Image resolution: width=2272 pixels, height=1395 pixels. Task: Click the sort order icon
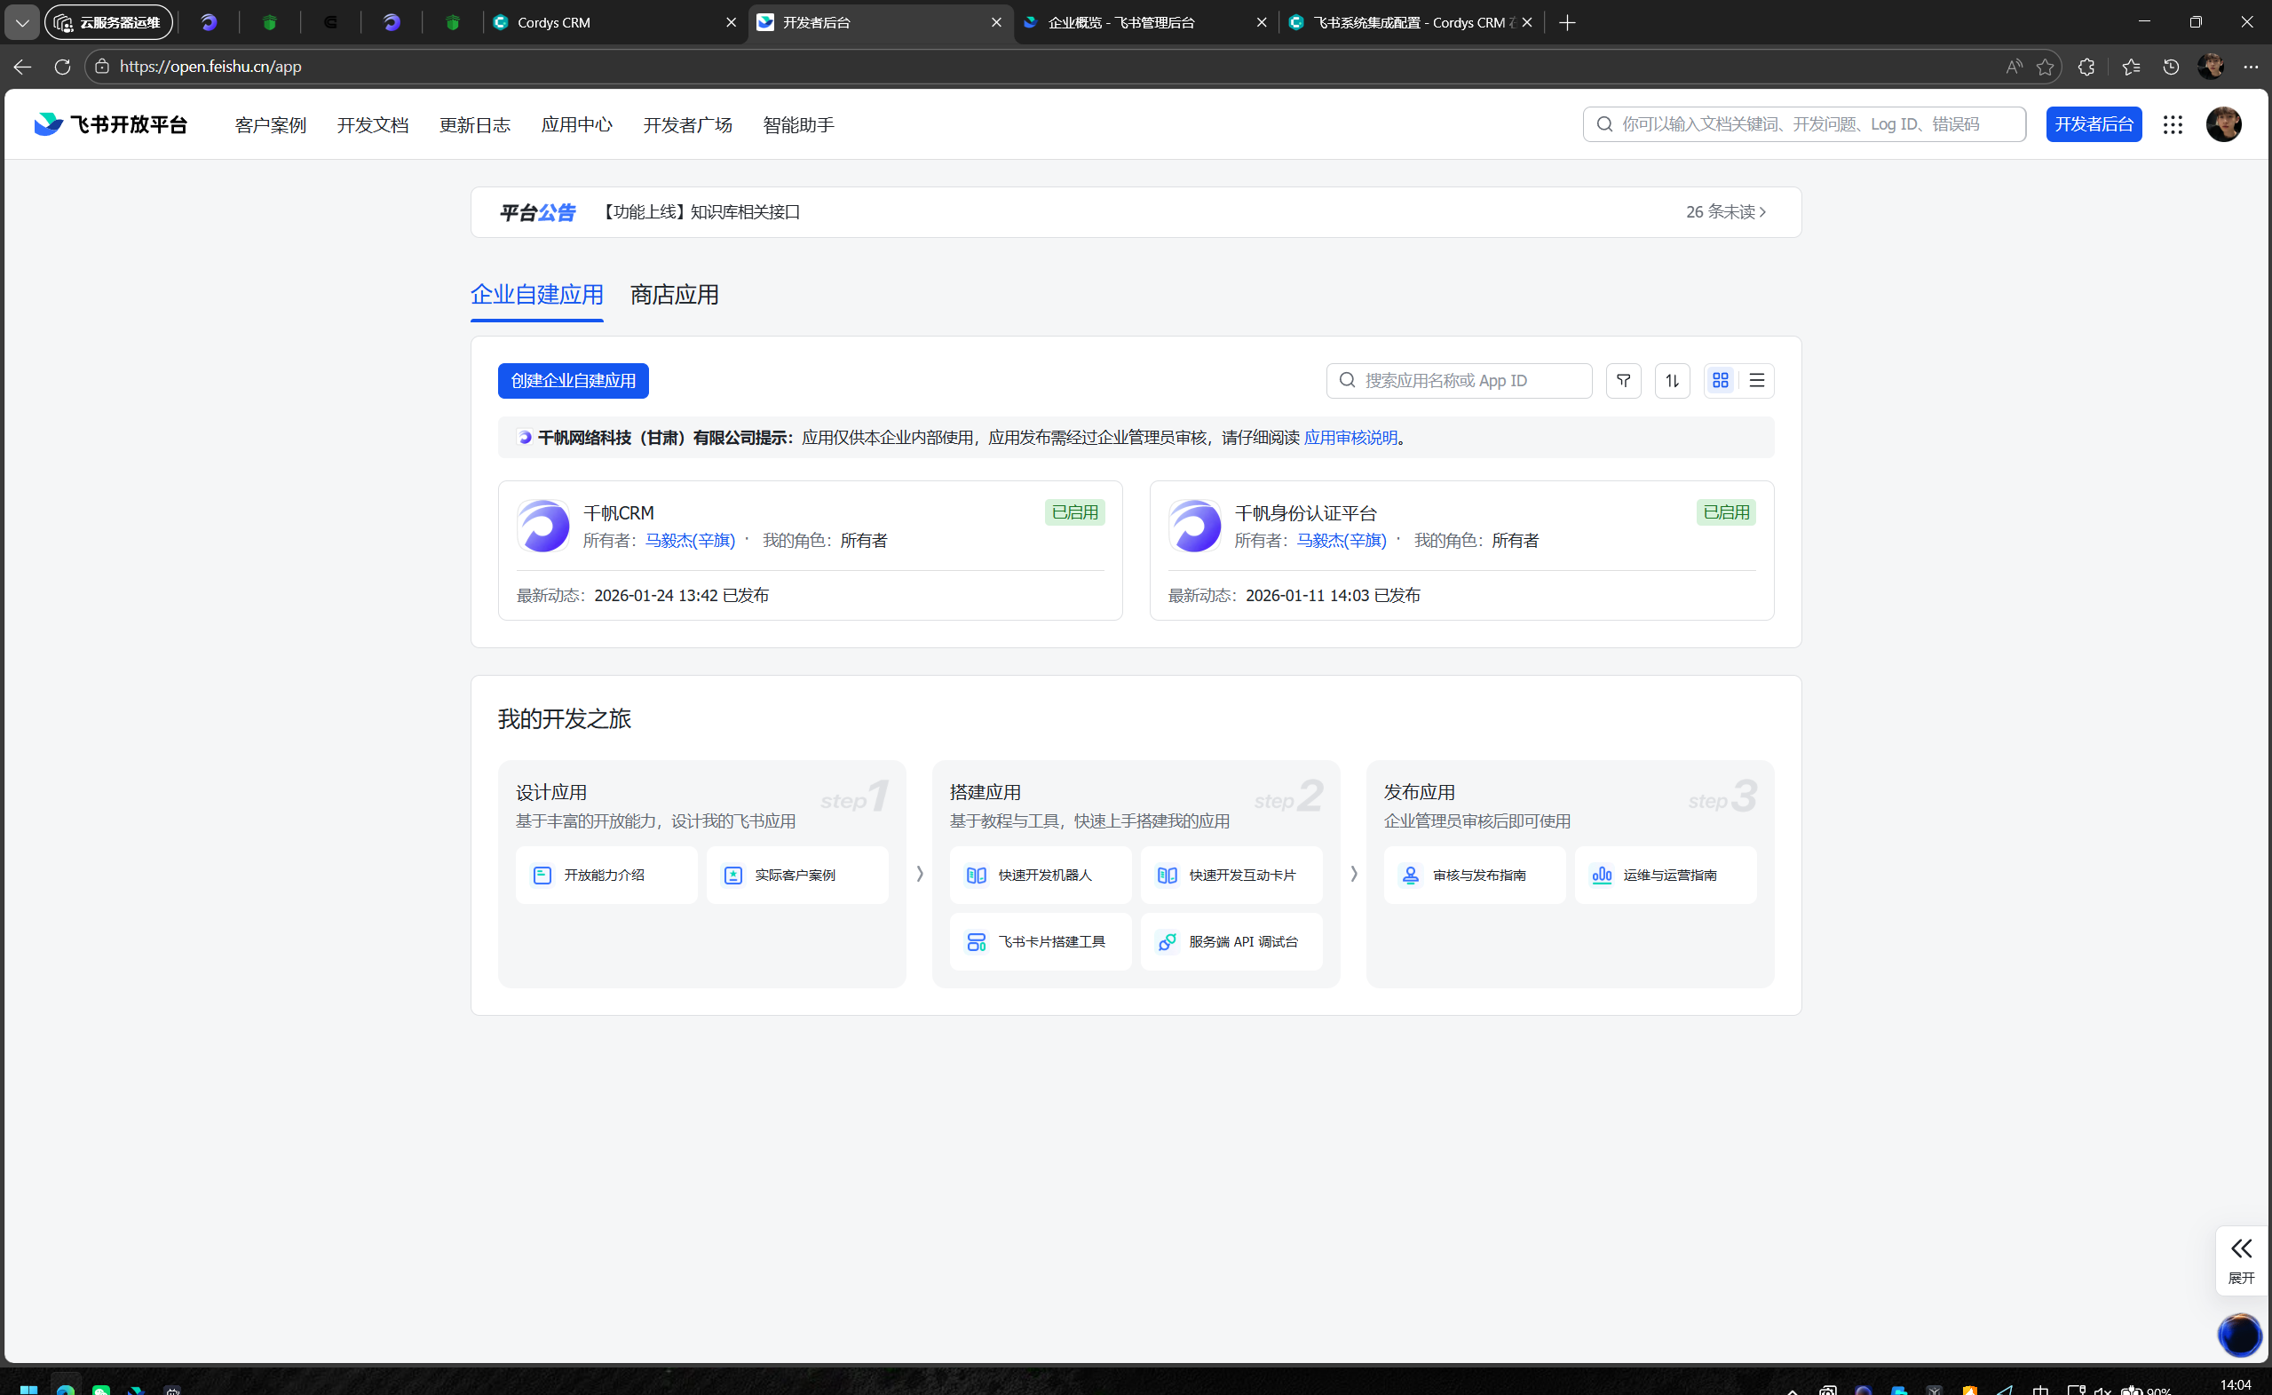pyautogui.click(x=1672, y=380)
